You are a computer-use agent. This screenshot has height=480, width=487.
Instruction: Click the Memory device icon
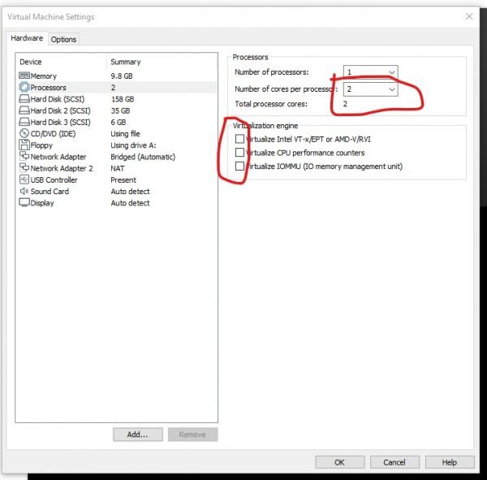point(24,76)
